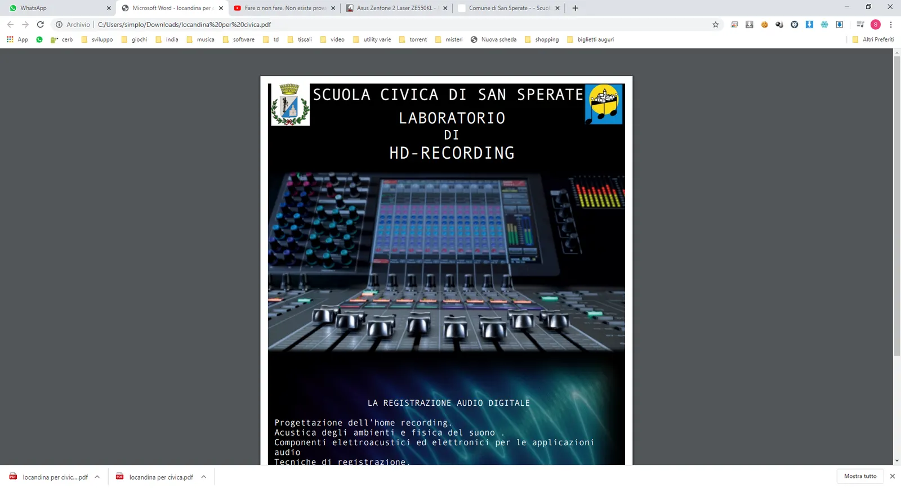Open the media control music-note icon

pyautogui.click(x=860, y=25)
